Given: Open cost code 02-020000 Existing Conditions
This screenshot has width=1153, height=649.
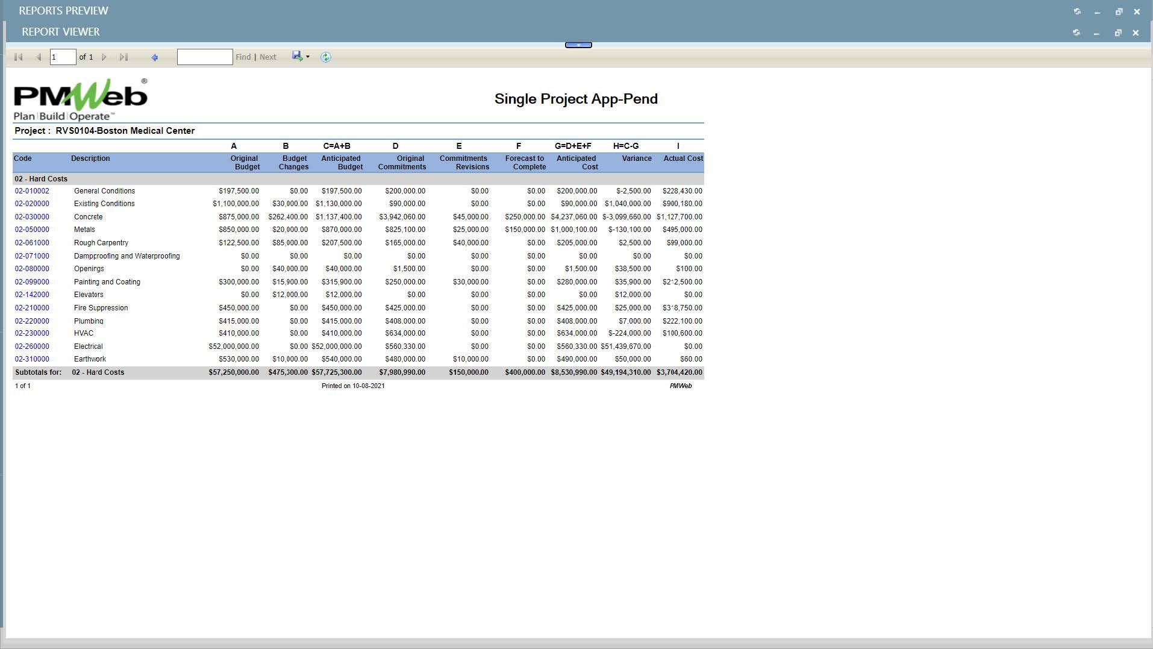Looking at the screenshot, I should click(x=32, y=204).
